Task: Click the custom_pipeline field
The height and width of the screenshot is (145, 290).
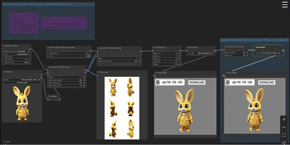Action: (x=16, y=57)
